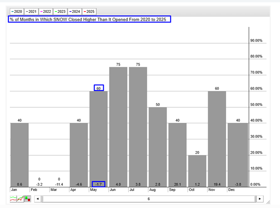This screenshot has height=208, width=280.
Task: Click the '0.6' value in Jan bar
Action: (x=20, y=184)
